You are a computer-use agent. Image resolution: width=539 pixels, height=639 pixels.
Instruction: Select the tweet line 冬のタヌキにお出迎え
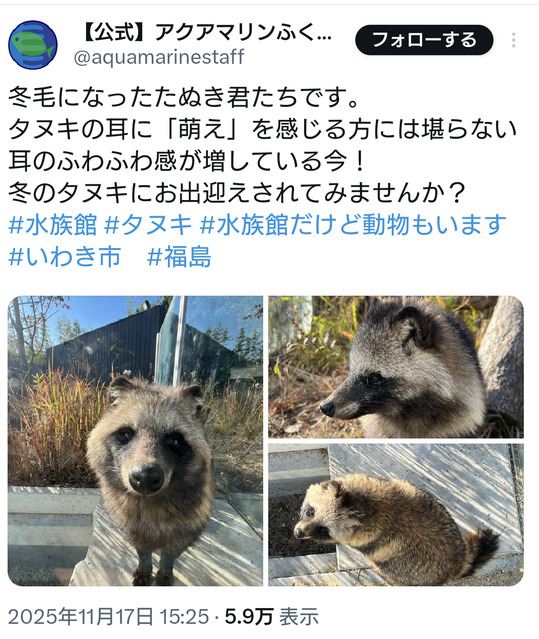[x=237, y=193]
